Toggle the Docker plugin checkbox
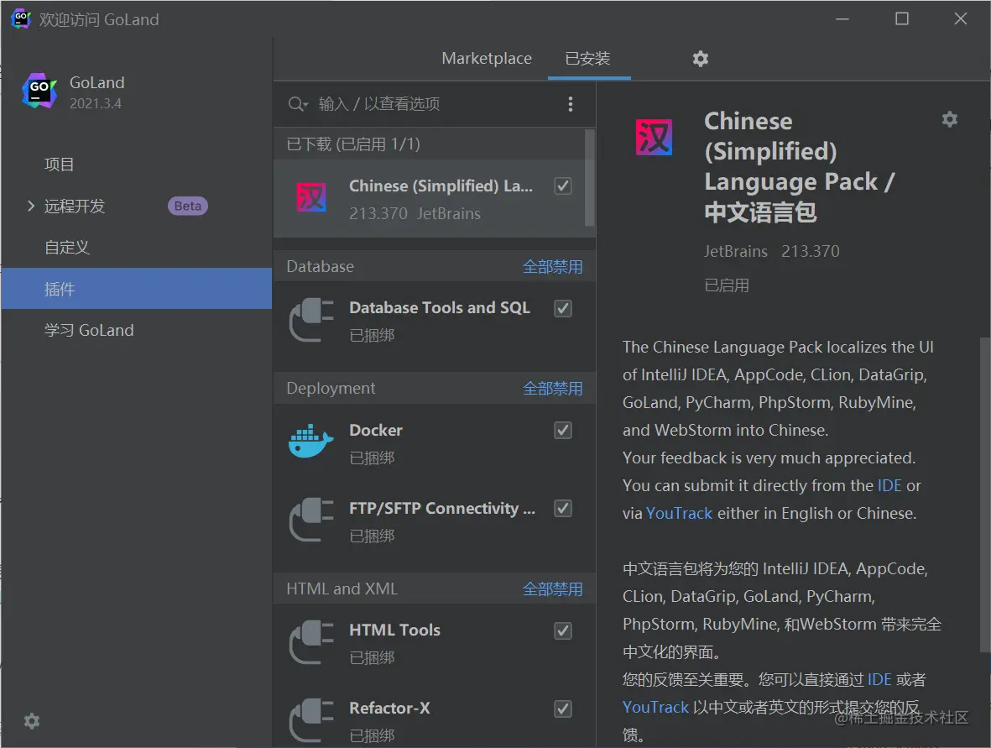Screen dimensions: 991x748 coord(563,430)
